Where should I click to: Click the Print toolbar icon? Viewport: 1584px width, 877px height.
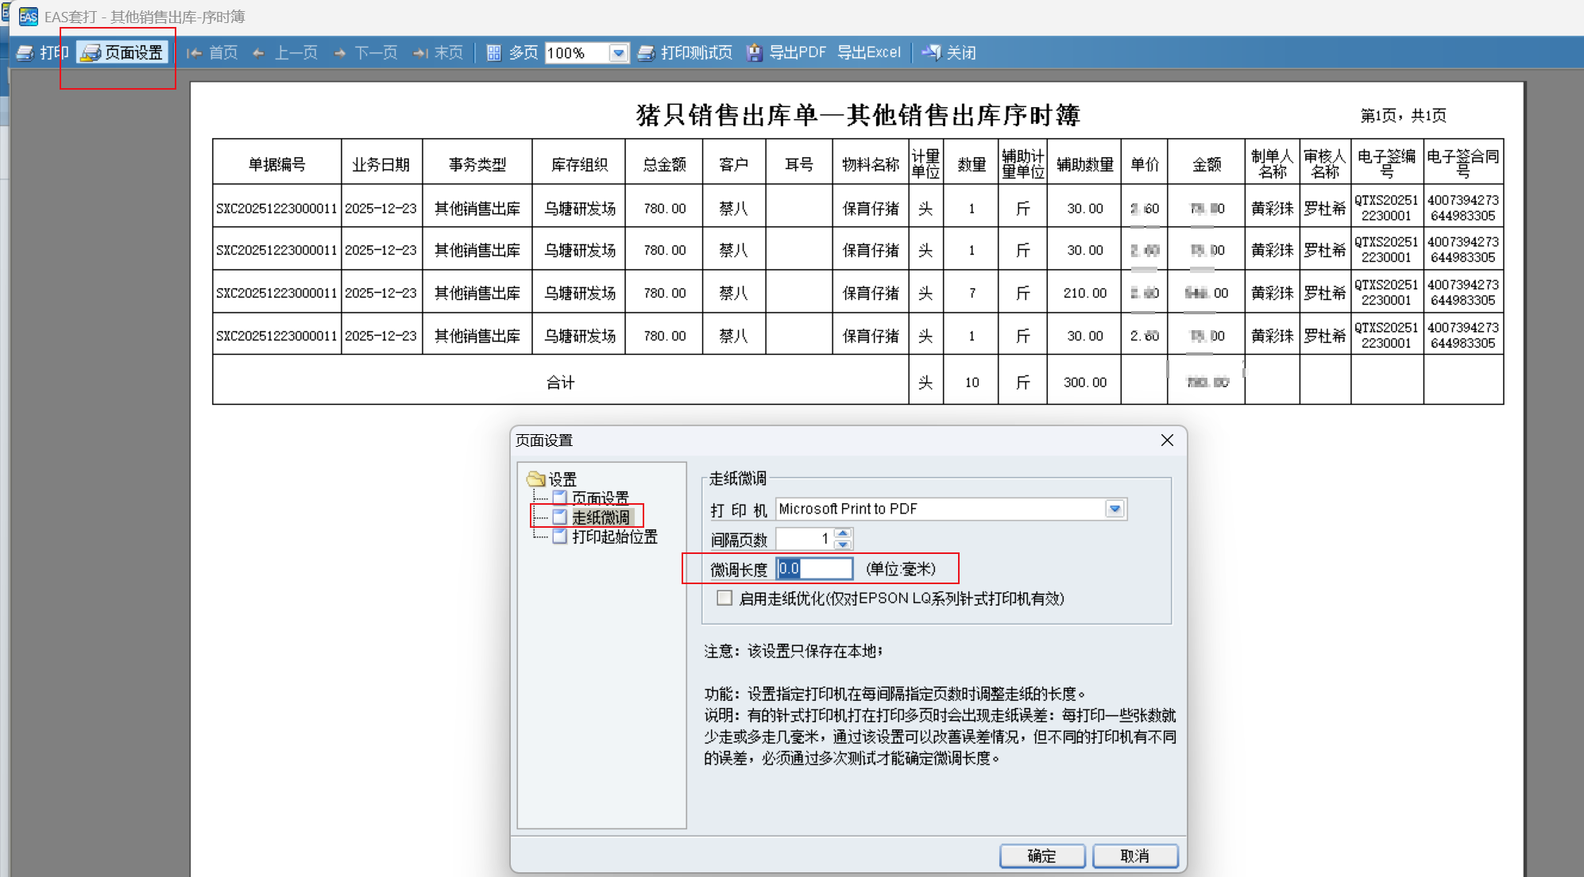26,53
